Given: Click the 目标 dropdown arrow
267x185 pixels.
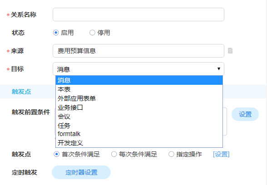Looking at the screenshot, I should [x=219, y=69].
